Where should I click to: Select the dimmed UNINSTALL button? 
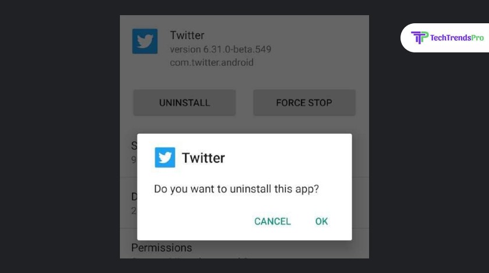(x=185, y=102)
